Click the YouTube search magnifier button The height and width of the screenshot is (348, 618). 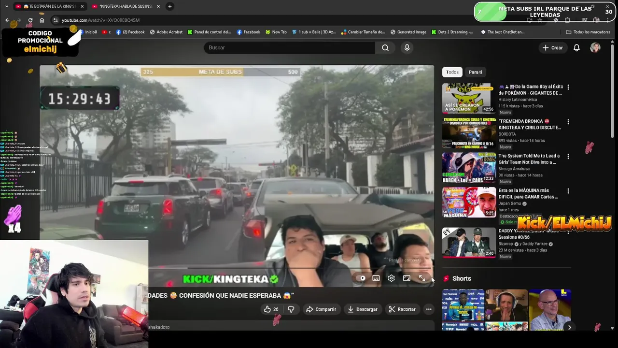tap(385, 48)
